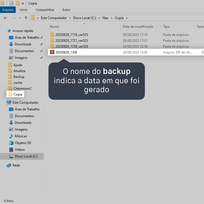The height and width of the screenshot is (204, 204).
Task: Select the Copia folder in sidebar
Action: (x=15, y=94)
